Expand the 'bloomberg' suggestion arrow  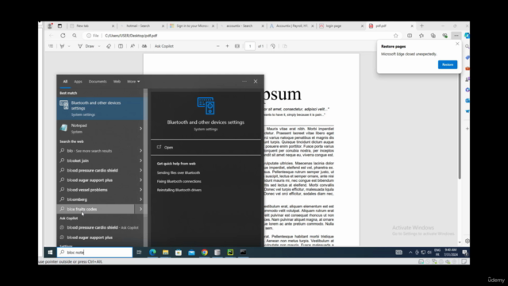click(x=140, y=199)
